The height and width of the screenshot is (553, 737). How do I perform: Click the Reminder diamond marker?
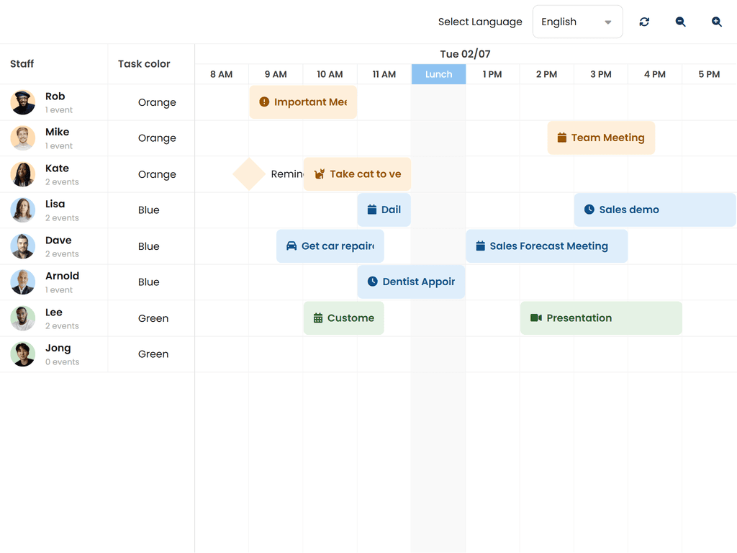tap(248, 174)
